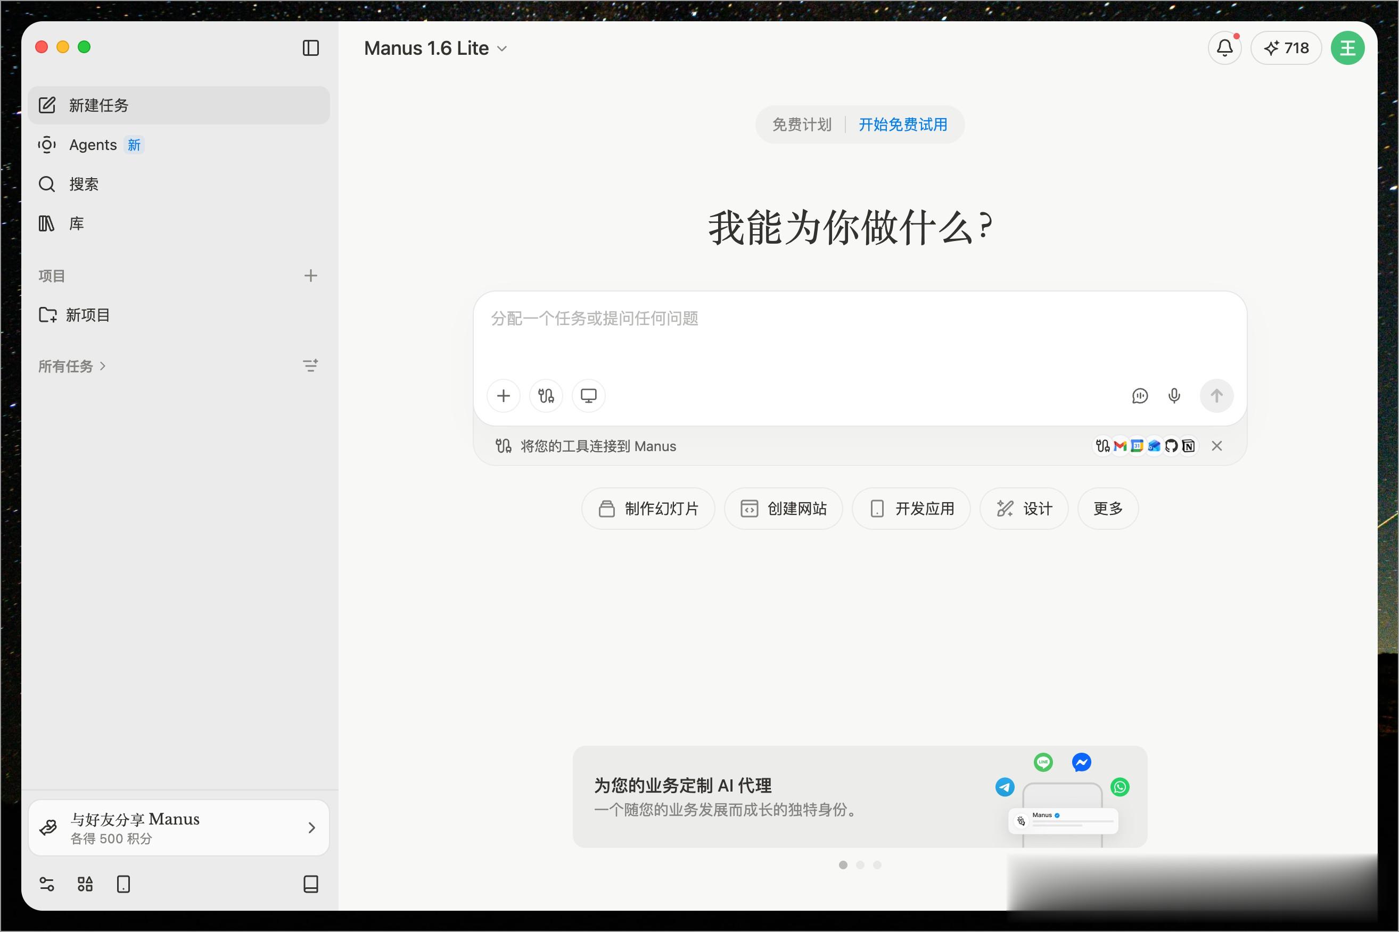Open the connectors icon in input box

coord(546,396)
